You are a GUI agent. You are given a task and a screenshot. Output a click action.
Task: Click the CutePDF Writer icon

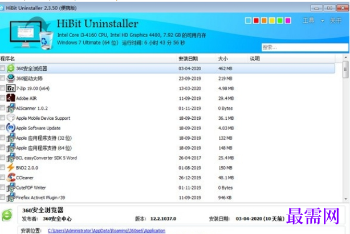10,188
